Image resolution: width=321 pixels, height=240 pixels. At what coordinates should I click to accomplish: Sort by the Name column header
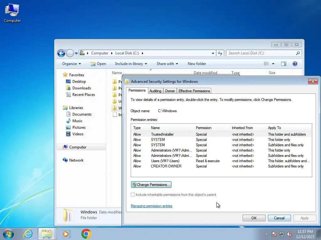tap(117, 72)
